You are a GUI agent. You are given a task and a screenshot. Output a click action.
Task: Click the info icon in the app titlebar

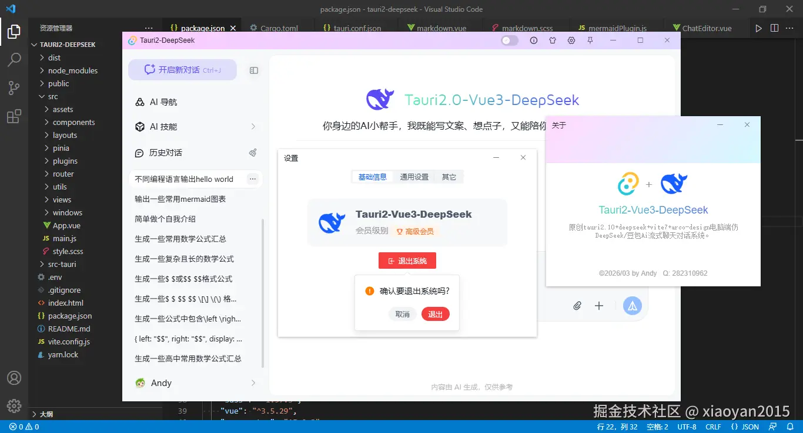[533, 40]
